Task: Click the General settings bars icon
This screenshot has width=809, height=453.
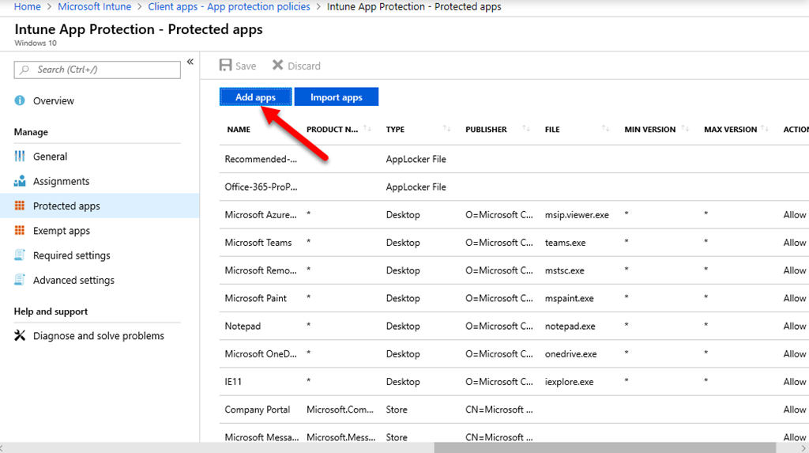Action: coord(20,157)
